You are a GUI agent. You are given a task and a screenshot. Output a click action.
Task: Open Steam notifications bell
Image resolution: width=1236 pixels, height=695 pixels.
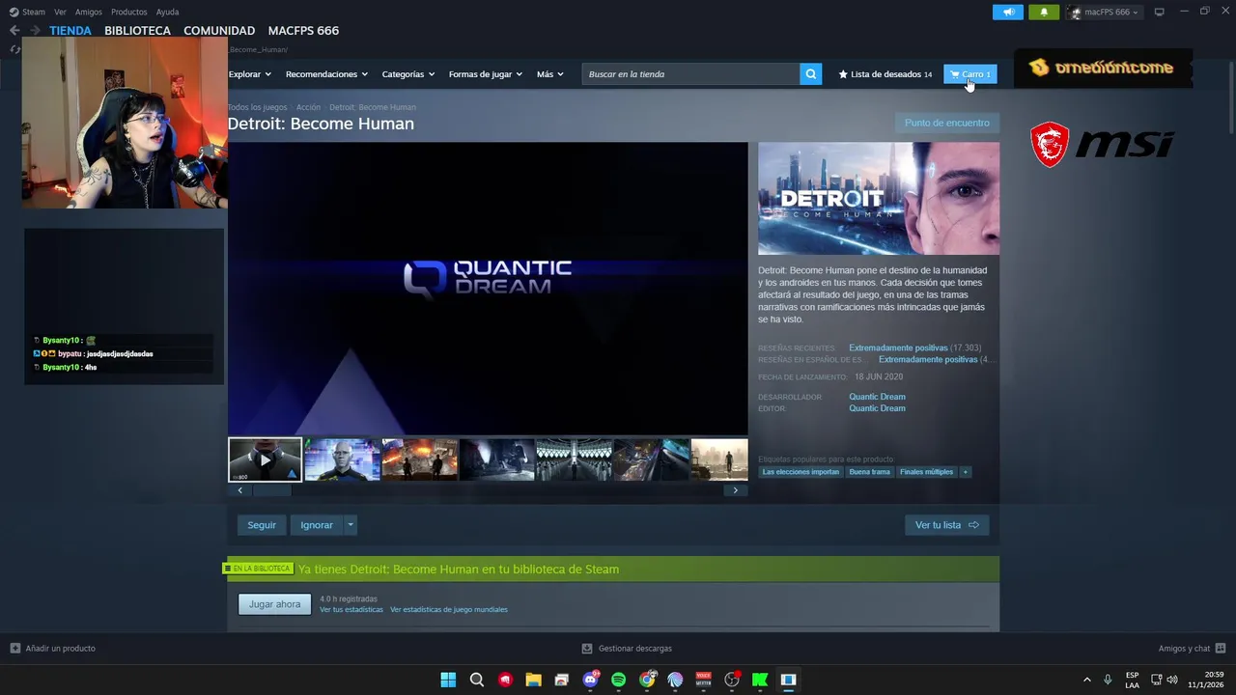tap(1044, 12)
